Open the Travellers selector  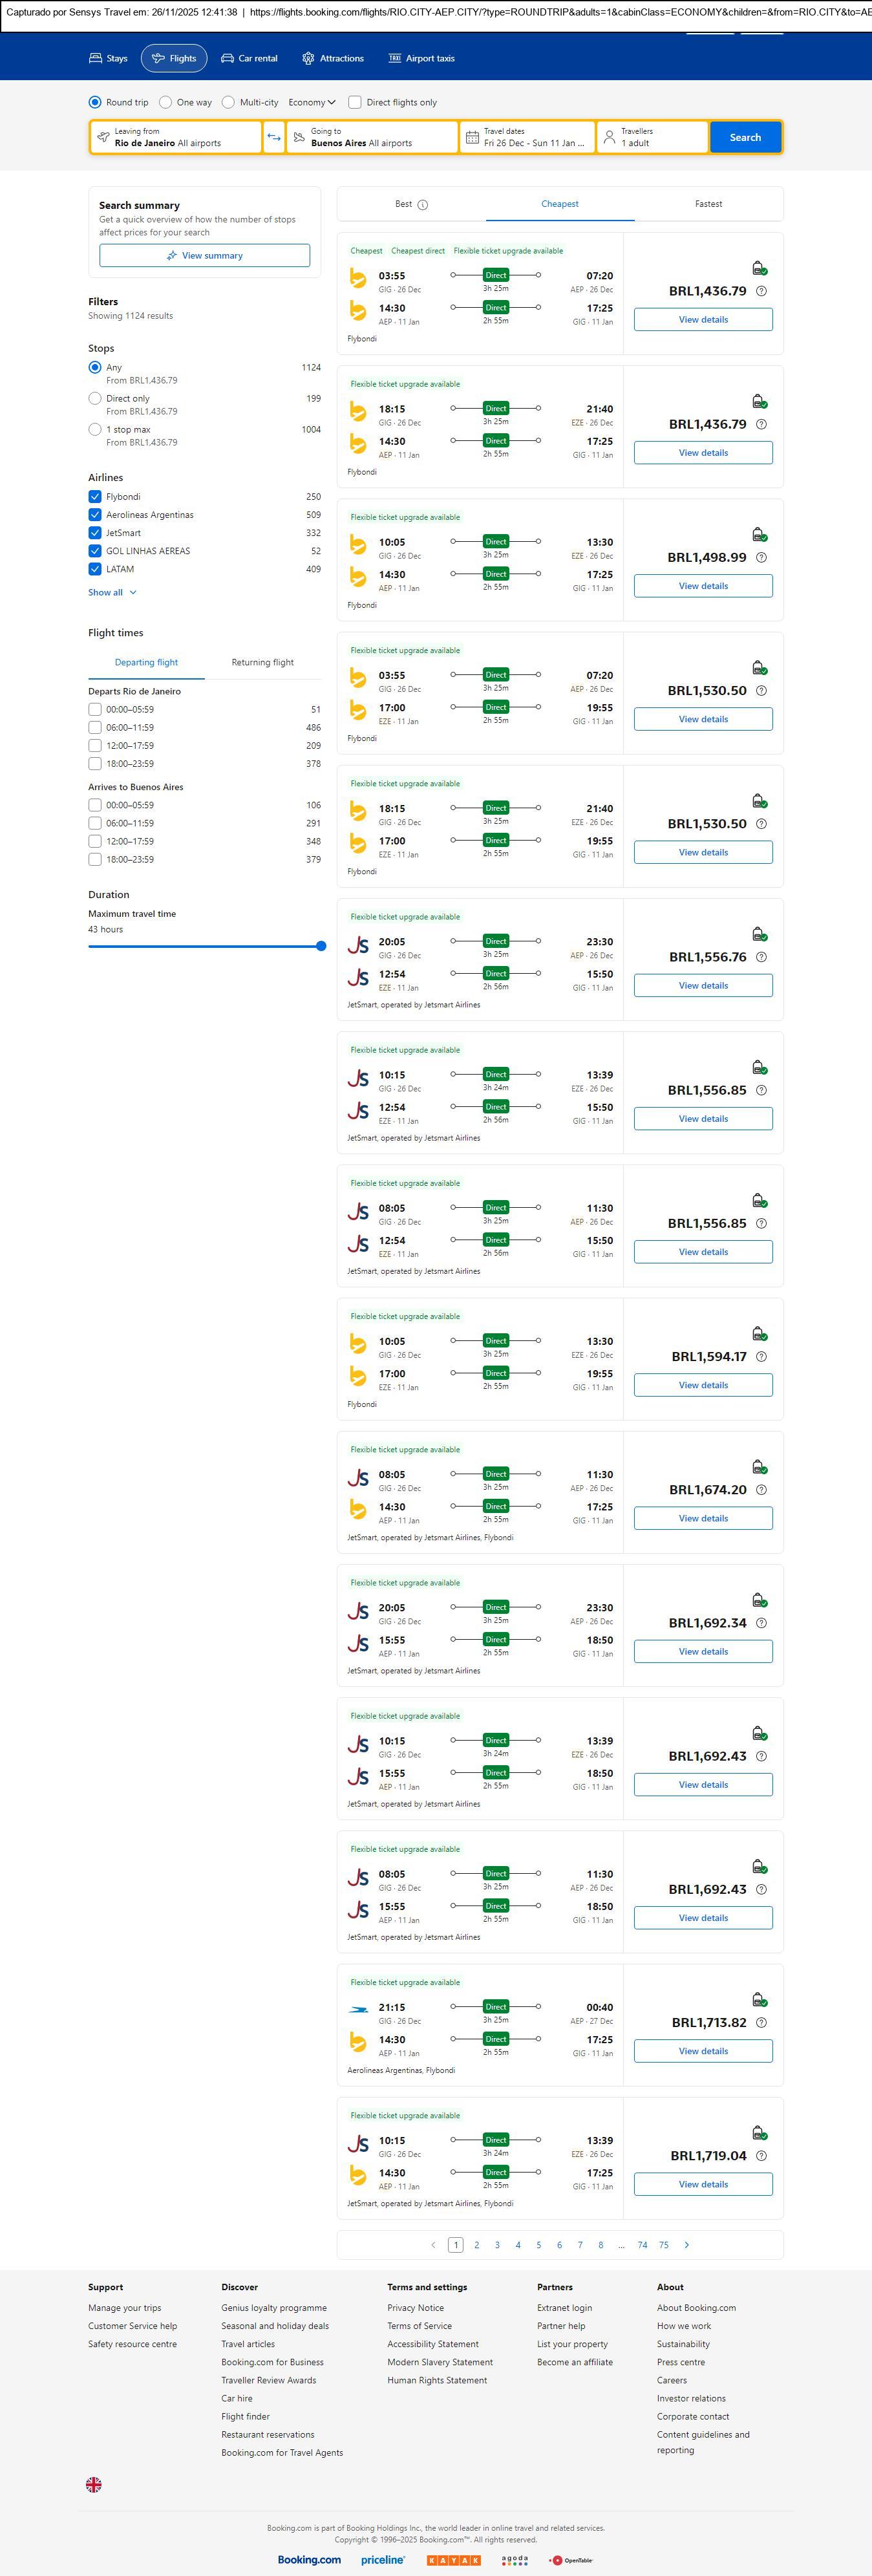[x=652, y=137]
